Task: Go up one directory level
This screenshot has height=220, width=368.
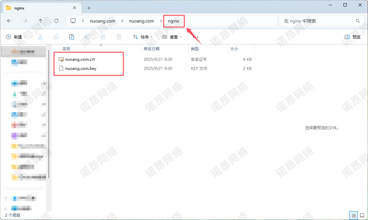Action: pyautogui.click(x=41, y=21)
